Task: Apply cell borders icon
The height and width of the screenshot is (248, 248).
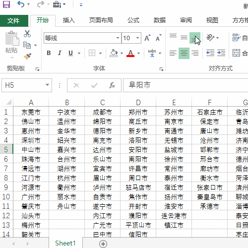Action: coord(92,53)
